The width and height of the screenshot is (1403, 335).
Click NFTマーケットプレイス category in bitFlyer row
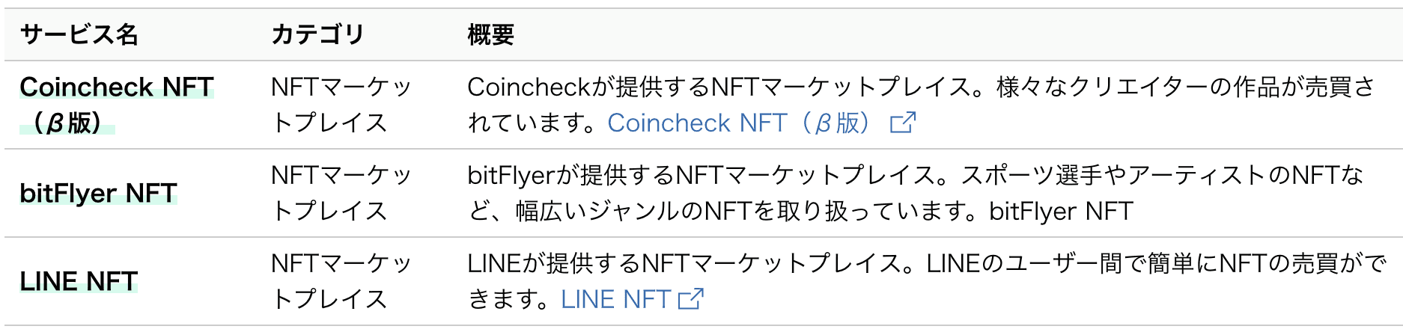click(x=341, y=193)
